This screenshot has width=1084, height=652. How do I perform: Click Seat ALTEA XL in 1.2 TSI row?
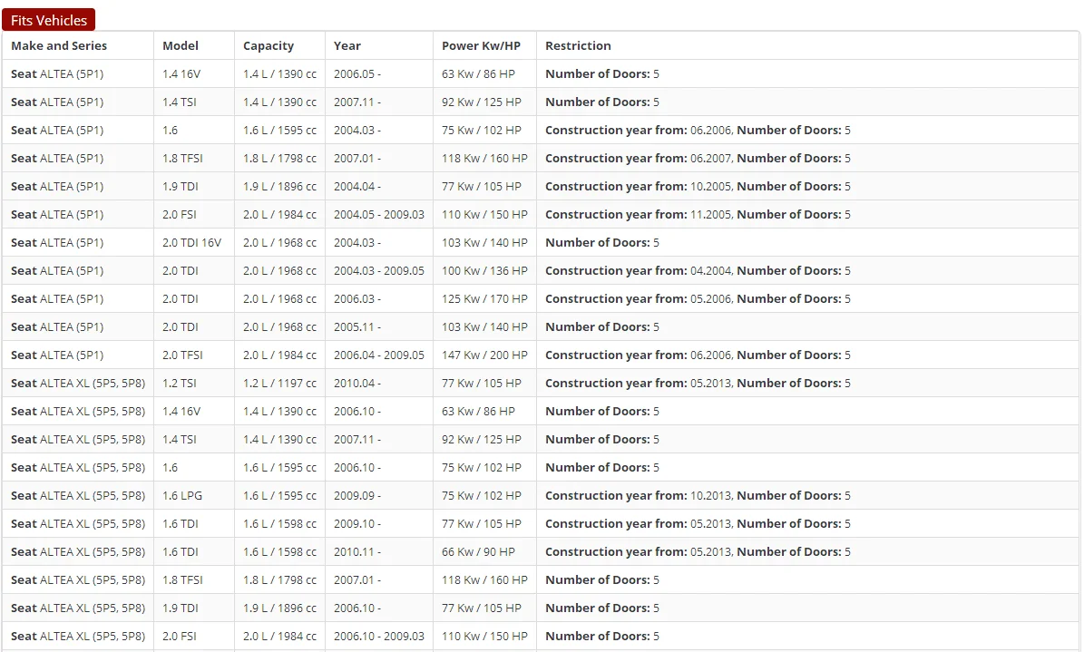pyautogui.click(x=78, y=383)
